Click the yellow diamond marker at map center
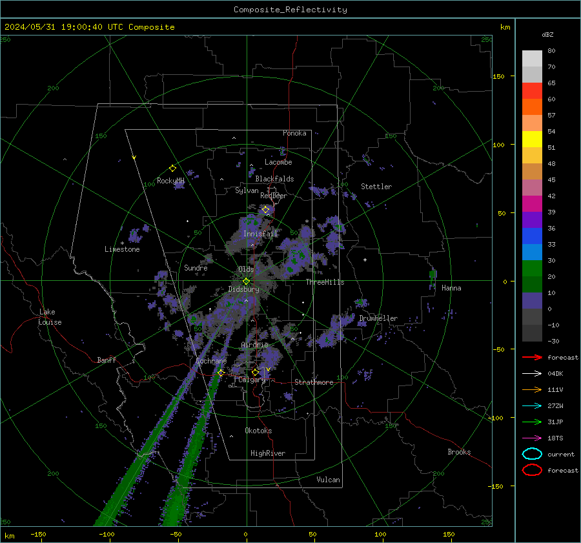Image resolution: width=581 pixels, height=543 pixels. pyautogui.click(x=246, y=282)
